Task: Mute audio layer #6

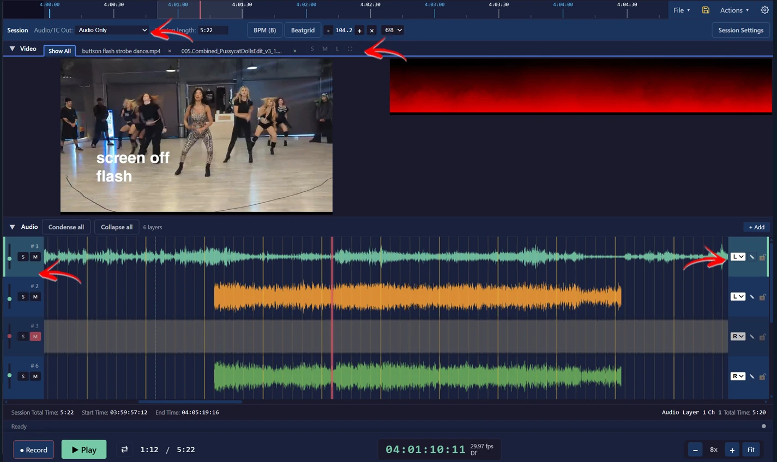Action: [35, 376]
